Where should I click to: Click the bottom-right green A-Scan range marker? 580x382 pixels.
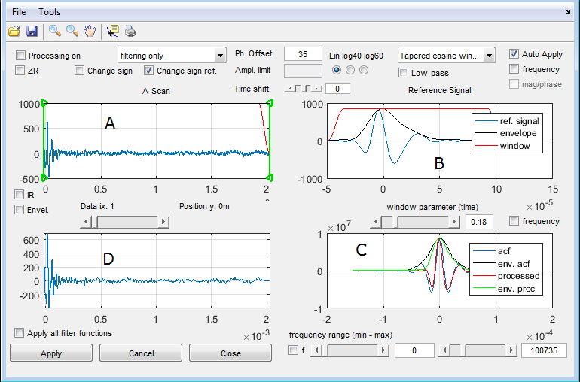(x=270, y=178)
